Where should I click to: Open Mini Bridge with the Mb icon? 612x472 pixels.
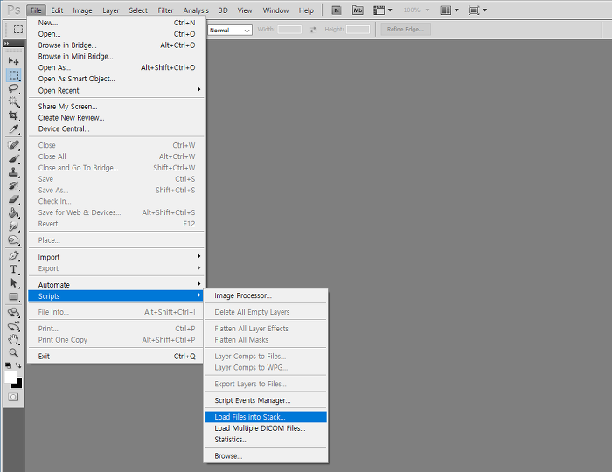click(x=358, y=10)
